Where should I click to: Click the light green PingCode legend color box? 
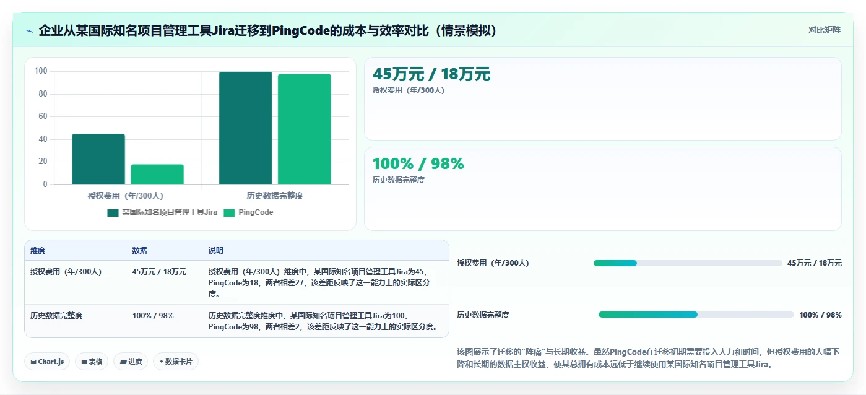(x=229, y=212)
